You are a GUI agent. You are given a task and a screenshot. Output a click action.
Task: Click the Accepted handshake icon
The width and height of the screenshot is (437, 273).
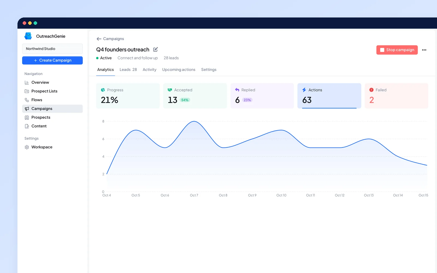point(170,90)
